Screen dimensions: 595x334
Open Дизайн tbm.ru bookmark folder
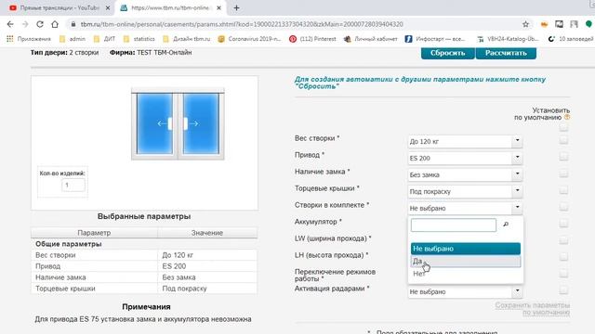[186, 39]
